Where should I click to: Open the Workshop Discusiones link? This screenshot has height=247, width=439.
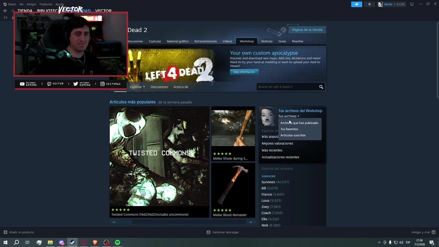point(159,87)
